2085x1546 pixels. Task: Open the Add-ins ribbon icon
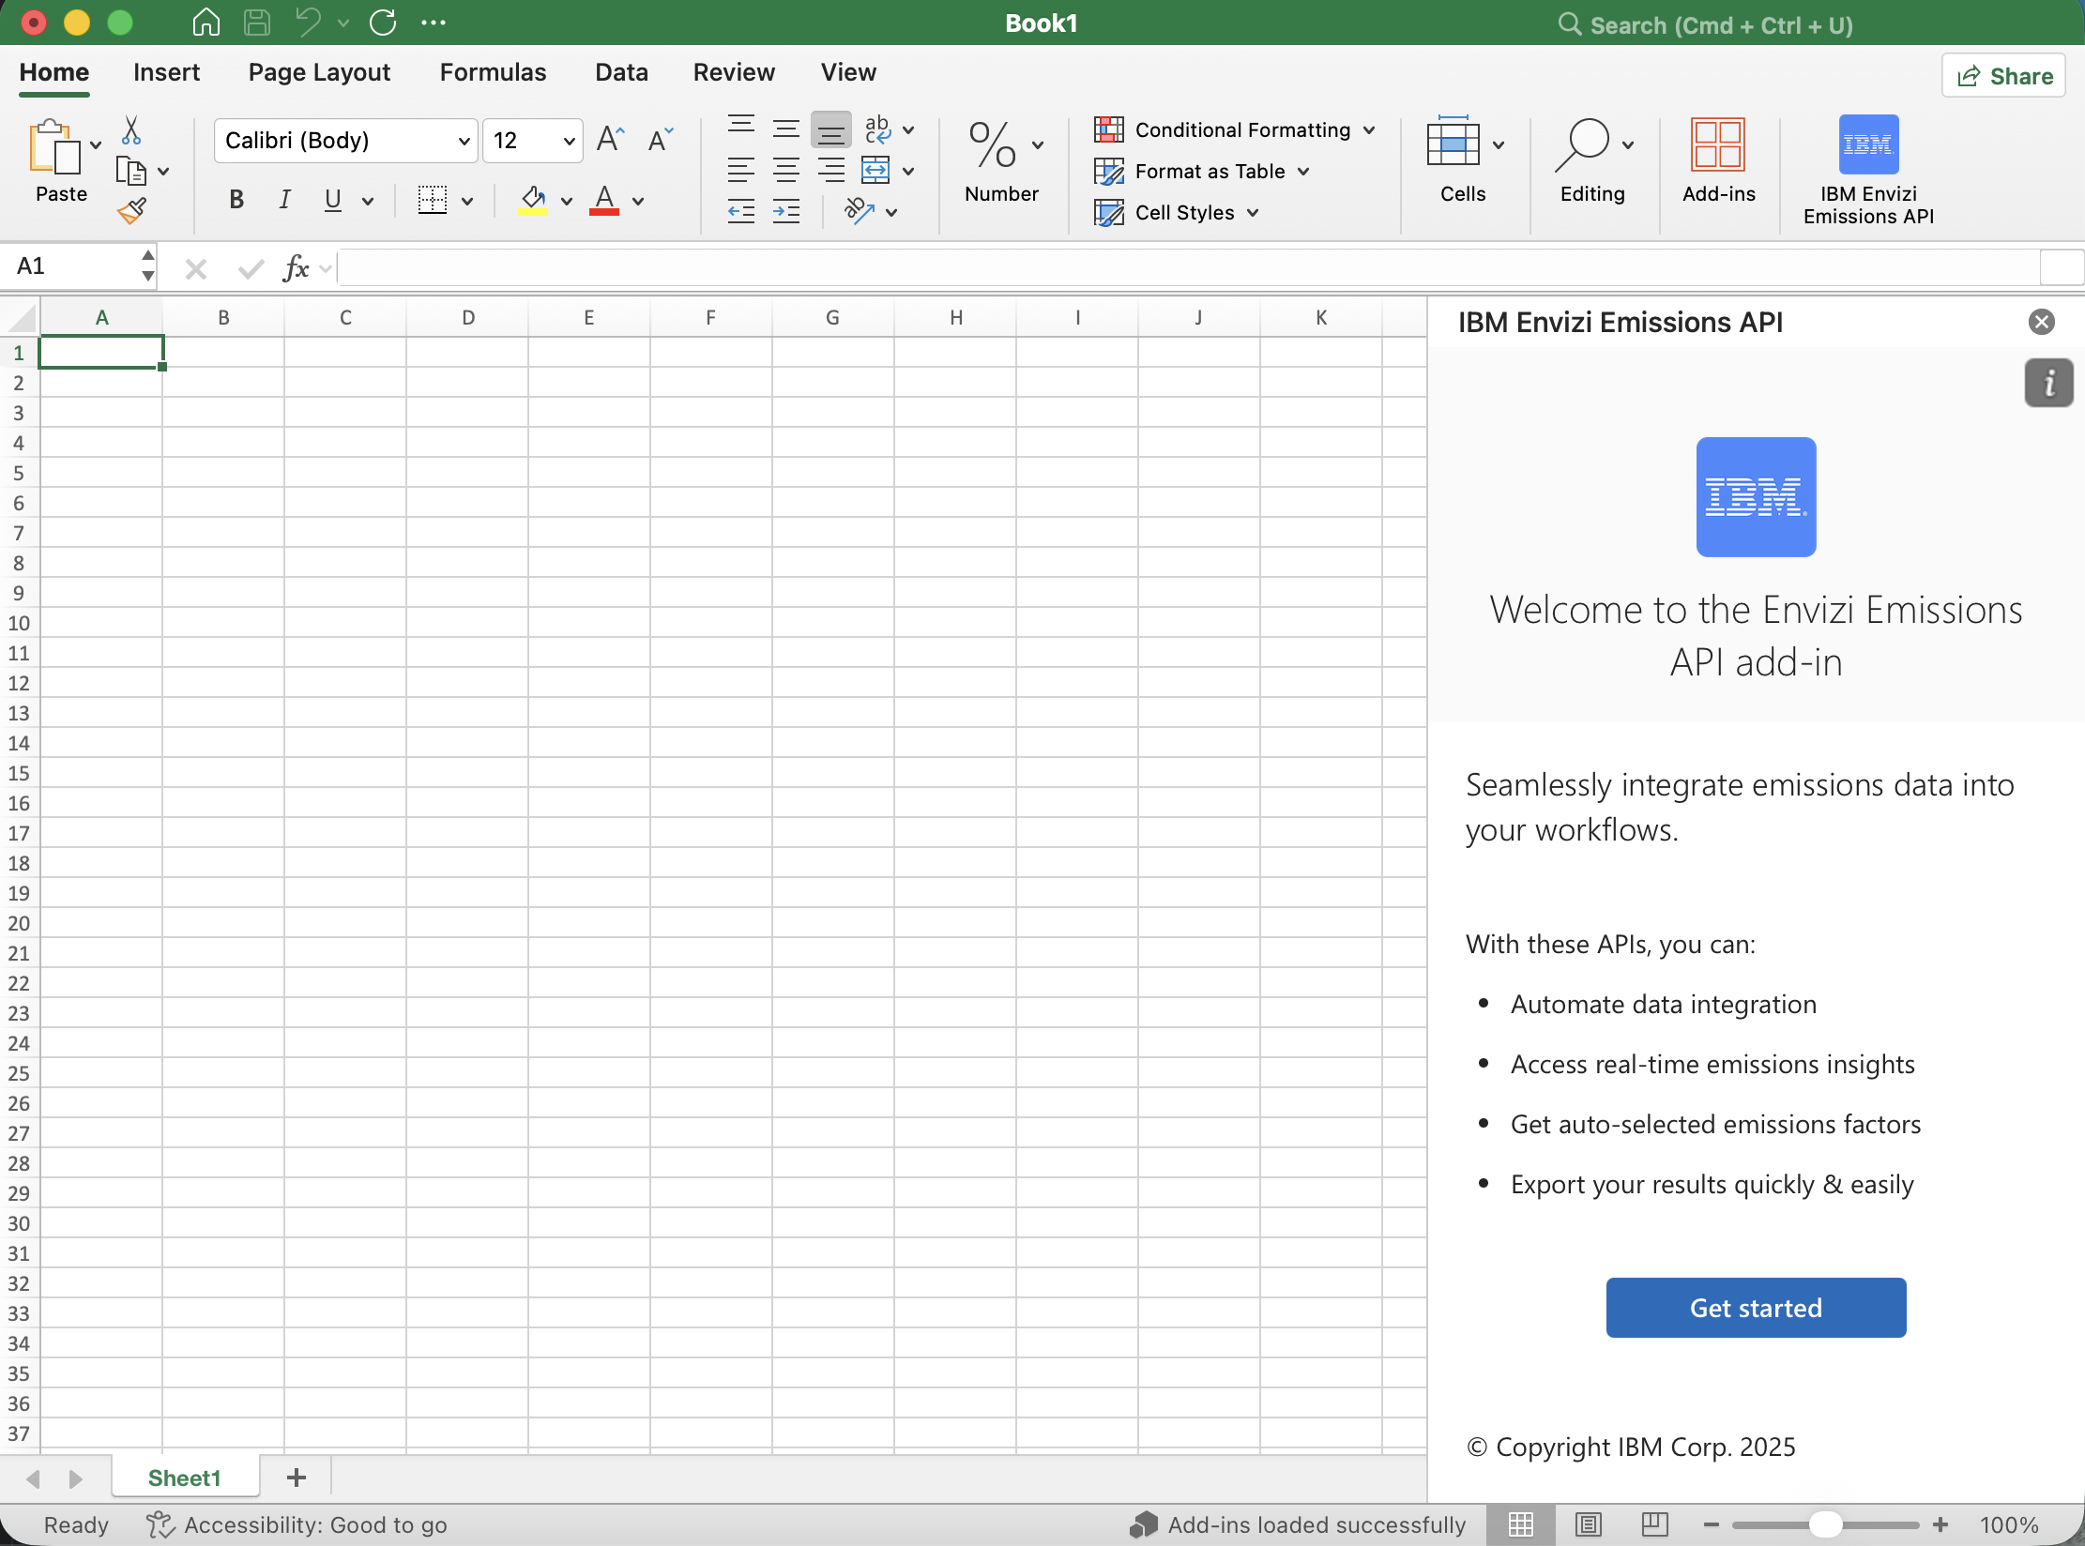click(x=1717, y=145)
